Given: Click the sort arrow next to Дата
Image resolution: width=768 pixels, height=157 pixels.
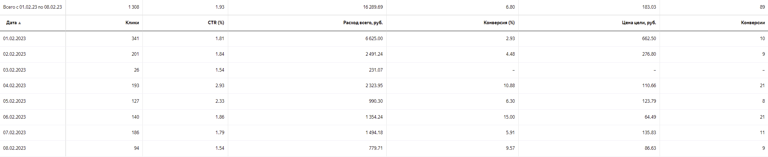Looking at the screenshot, I should 20,23.
